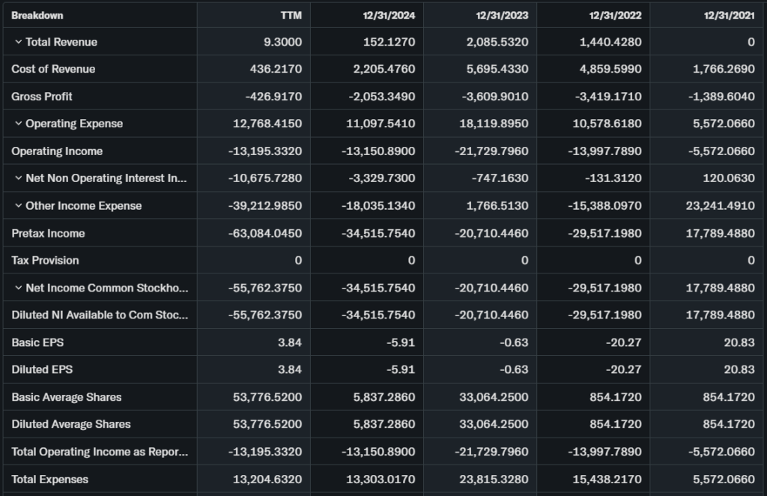Select the Pretax Income row label
This screenshot has width=767, height=496.
point(48,233)
